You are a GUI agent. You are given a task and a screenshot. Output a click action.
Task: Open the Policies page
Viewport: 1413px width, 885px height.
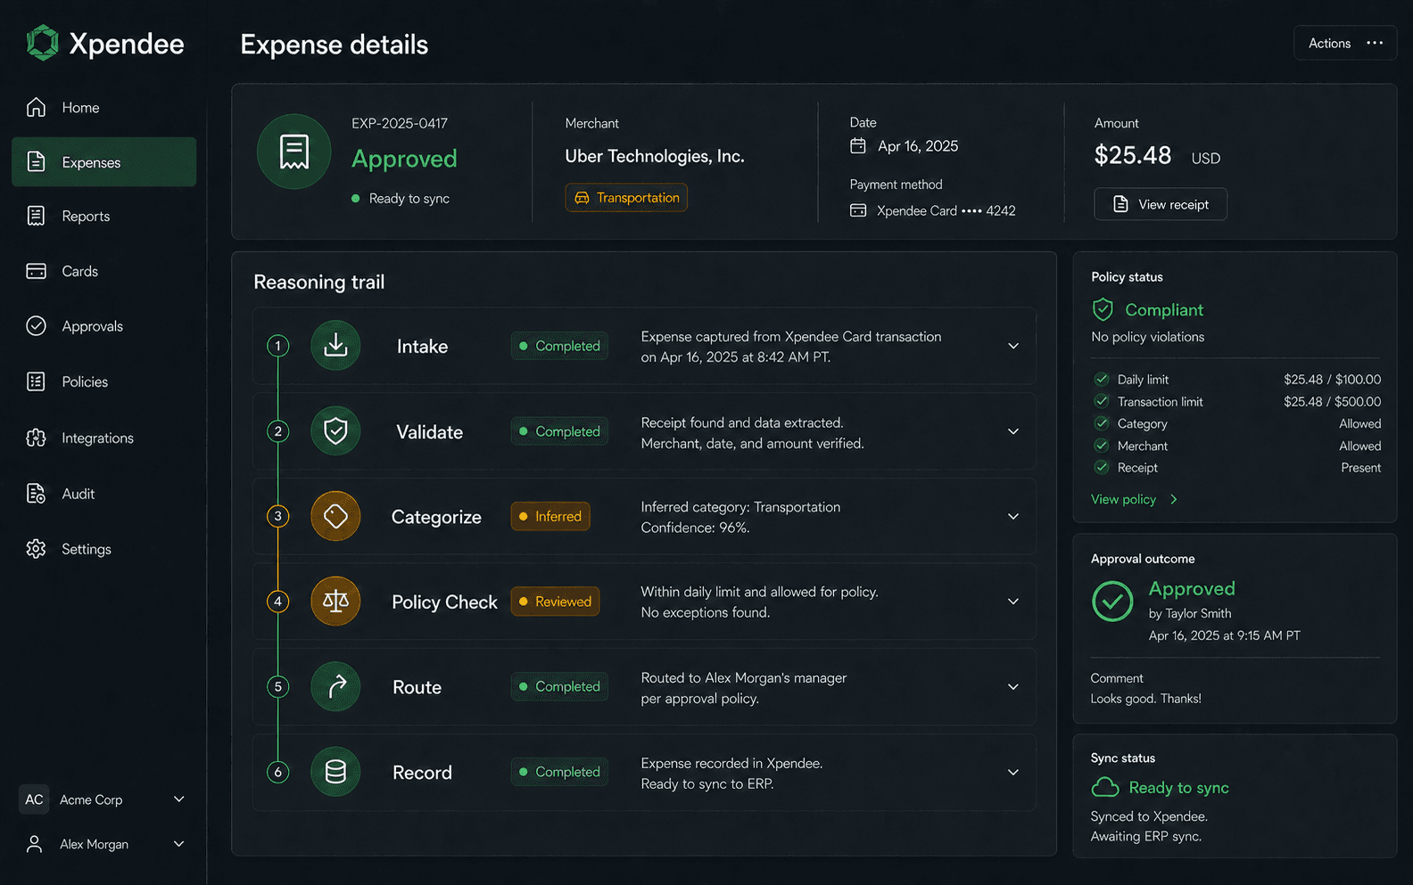coord(85,381)
